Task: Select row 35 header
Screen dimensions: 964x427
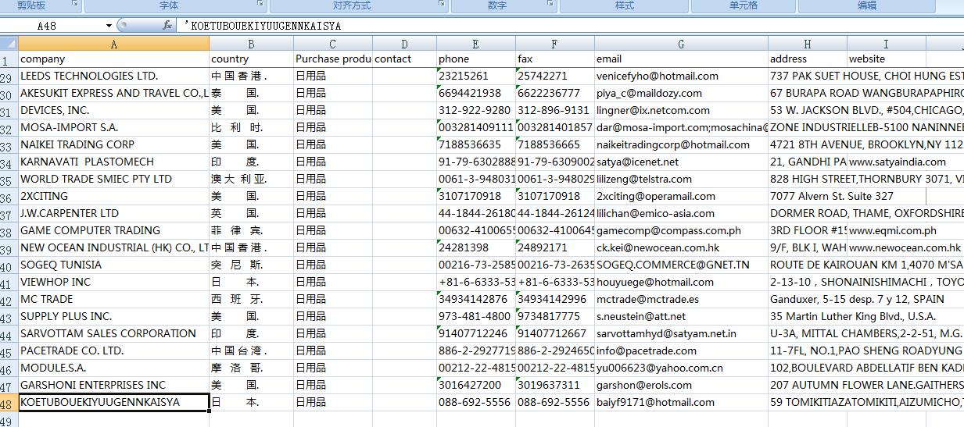Action: [9, 180]
